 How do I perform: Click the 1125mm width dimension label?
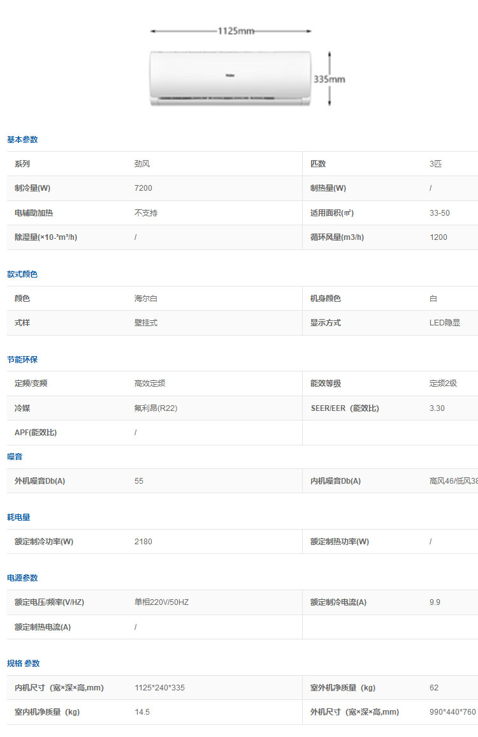tap(236, 31)
